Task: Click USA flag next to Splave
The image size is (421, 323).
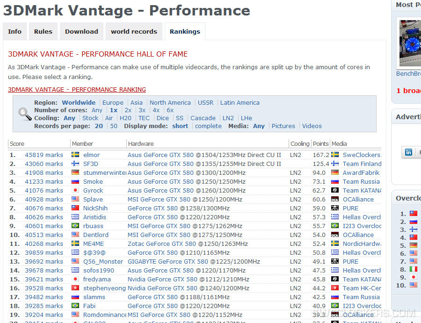Action: (75, 199)
